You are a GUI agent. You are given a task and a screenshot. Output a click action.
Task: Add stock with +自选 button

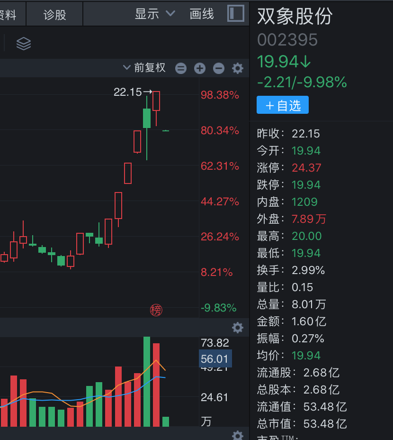tap(283, 105)
